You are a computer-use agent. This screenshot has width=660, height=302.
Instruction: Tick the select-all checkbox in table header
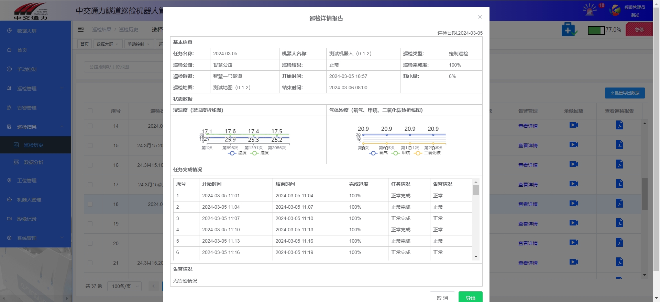click(x=90, y=111)
